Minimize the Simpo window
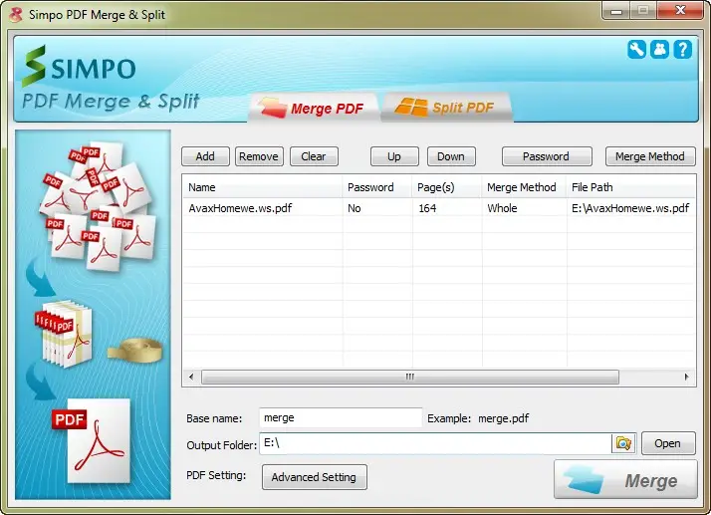The width and height of the screenshot is (711, 515). pos(616,10)
